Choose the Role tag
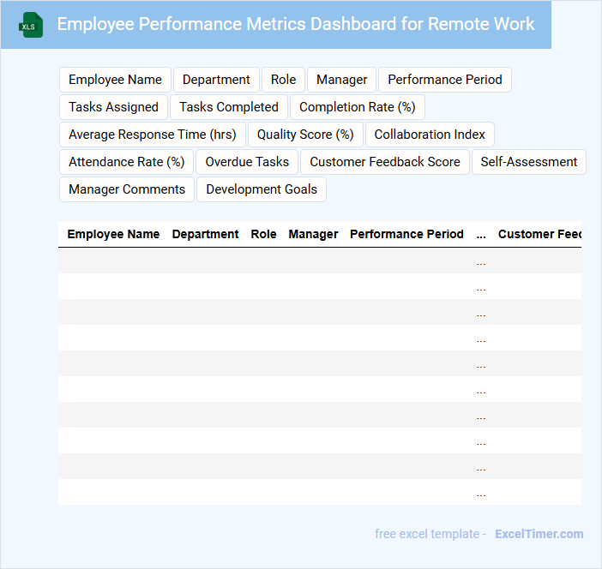Screen dimensions: 602x569 point(283,80)
